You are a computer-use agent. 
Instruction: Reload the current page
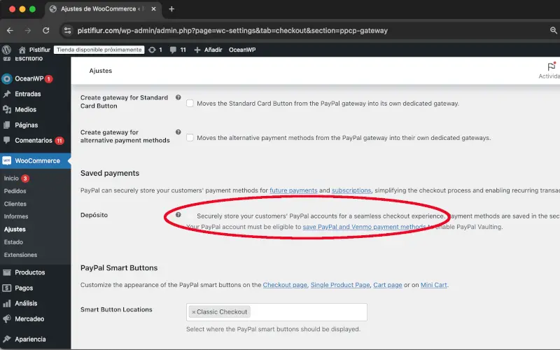point(46,31)
